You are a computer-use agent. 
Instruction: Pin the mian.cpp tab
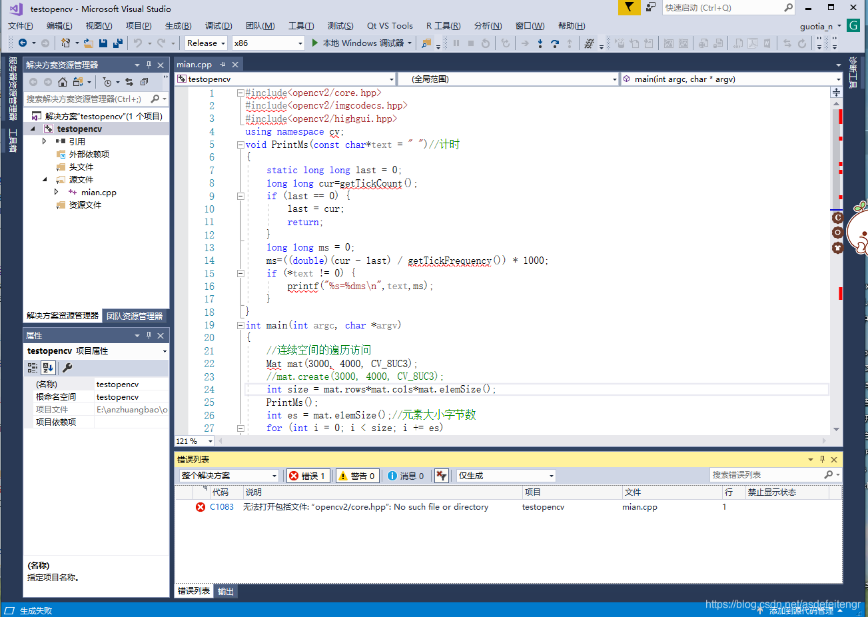click(x=223, y=65)
